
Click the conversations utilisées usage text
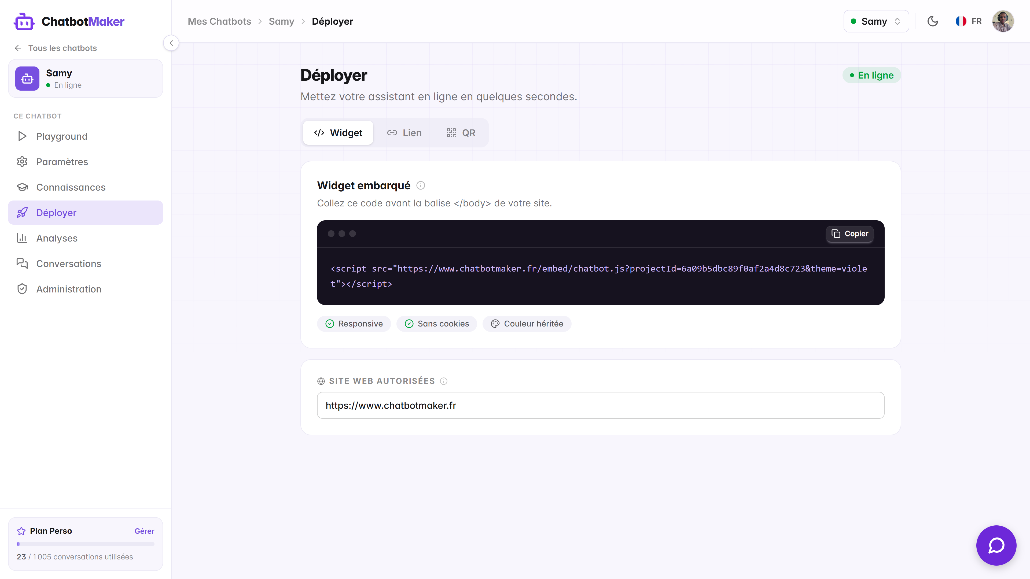(x=75, y=557)
